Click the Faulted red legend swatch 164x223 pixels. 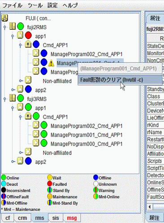pyautogui.click(x=50, y=184)
